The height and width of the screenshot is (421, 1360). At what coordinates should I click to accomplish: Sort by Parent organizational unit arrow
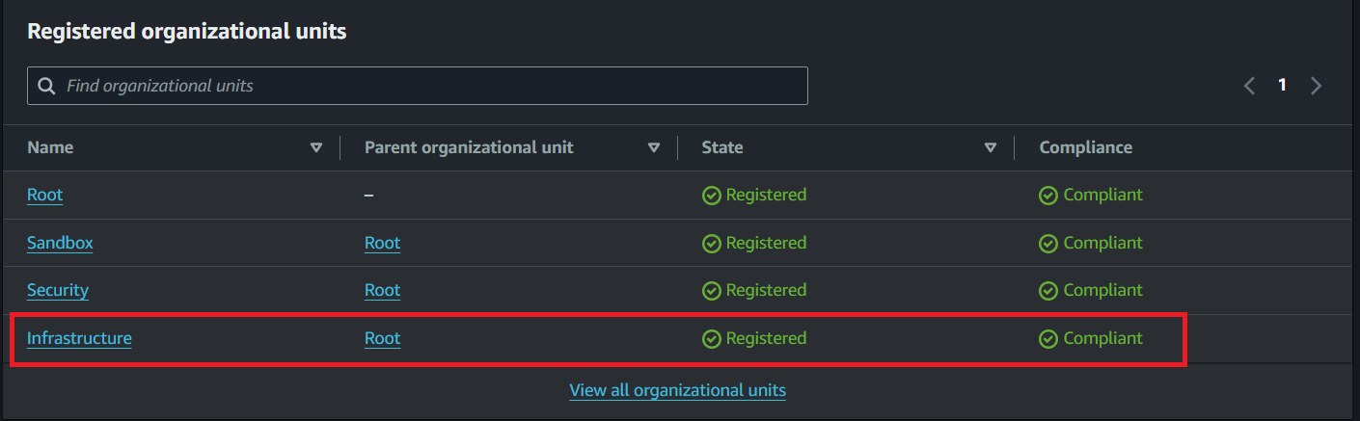[654, 148]
